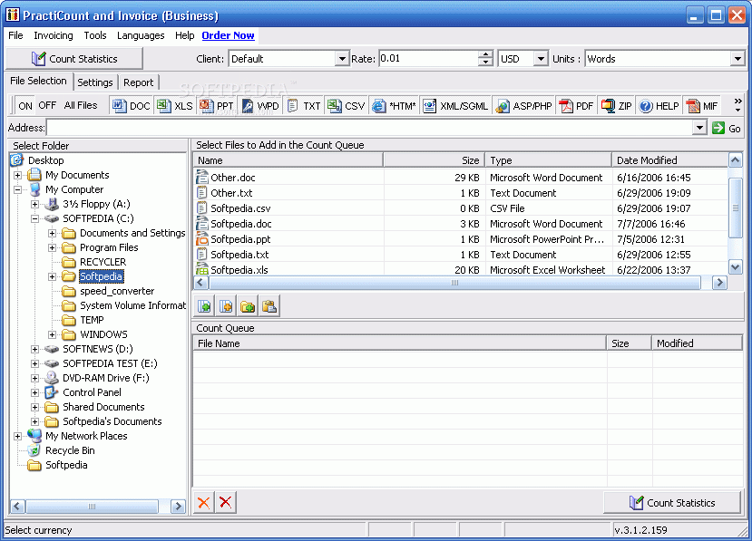This screenshot has height=541, width=752.
Task: Select the PDF file type filter
Action: 576,106
